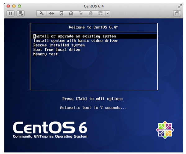The width and height of the screenshot is (186, 154).
Task: Open the VM snapshots button
Action: [20, 13]
